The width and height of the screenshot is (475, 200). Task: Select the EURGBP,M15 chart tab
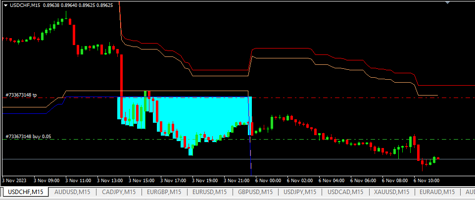[164, 192]
